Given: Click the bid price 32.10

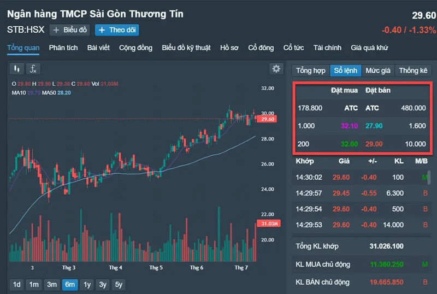Looking at the screenshot, I should [x=349, y=126].
